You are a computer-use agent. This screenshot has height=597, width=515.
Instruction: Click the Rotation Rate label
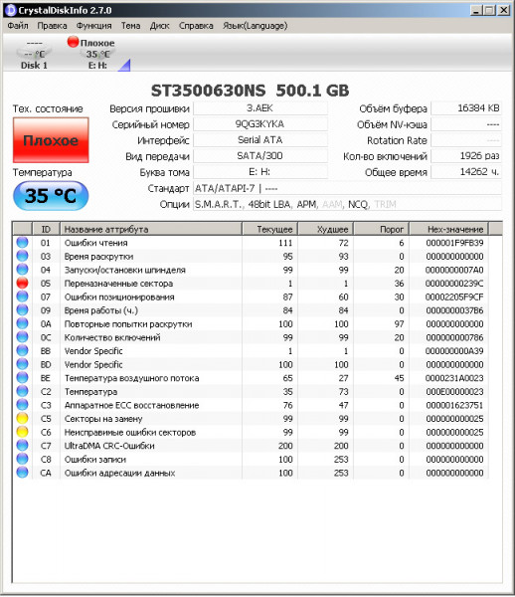(397, 140)
